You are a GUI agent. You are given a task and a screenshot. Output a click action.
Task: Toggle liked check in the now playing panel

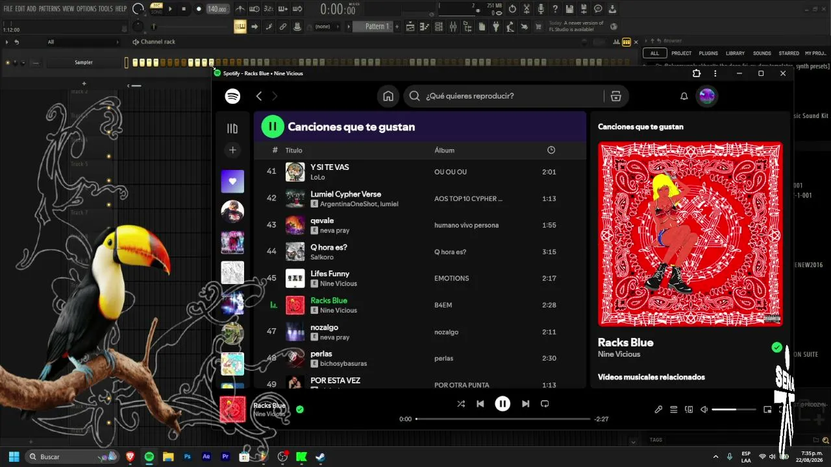[x=776, y=348]
